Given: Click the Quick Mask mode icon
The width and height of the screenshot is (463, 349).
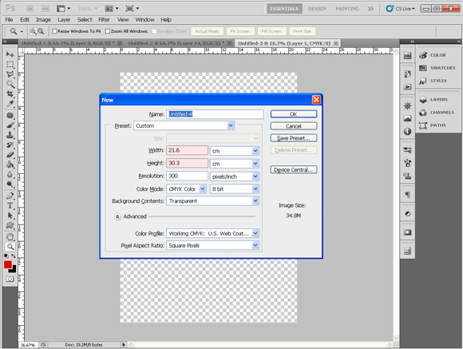Looking at the screenshot, I should [x=10, y=279].
